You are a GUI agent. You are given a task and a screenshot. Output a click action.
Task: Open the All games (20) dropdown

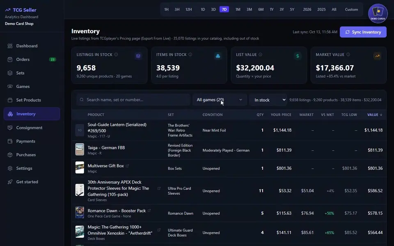click(x=219, y=100)
